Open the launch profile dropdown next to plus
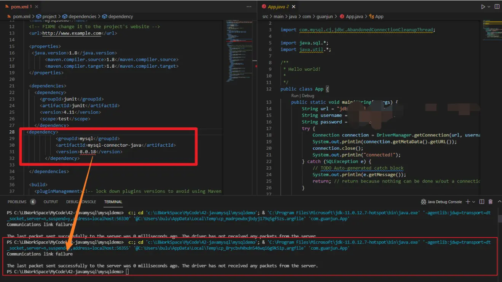The image size is (502, 282). point(474,202)
